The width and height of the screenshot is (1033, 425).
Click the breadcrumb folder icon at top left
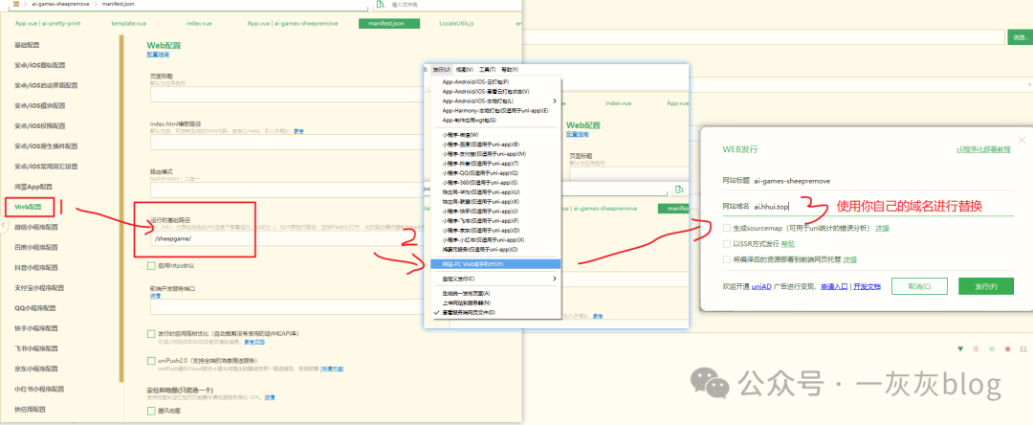16,4
